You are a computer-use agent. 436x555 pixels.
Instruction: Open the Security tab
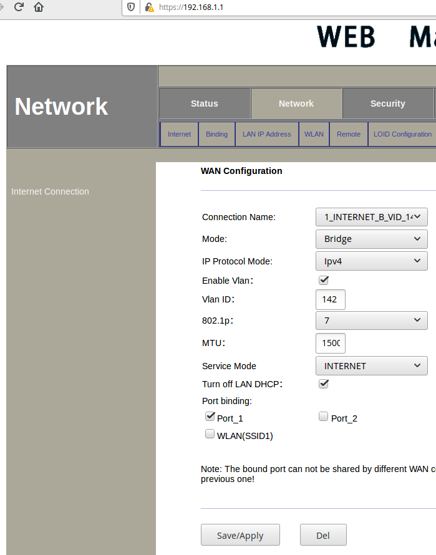[387, 104]
